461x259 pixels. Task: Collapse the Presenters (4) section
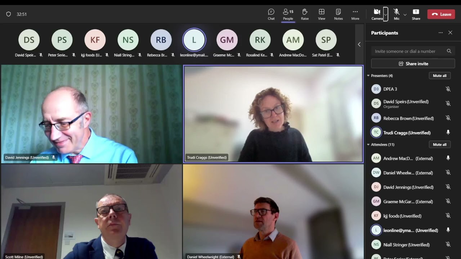368,76
